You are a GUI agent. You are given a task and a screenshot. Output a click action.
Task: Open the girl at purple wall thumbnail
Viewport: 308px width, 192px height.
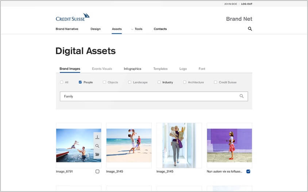[229, 145]
